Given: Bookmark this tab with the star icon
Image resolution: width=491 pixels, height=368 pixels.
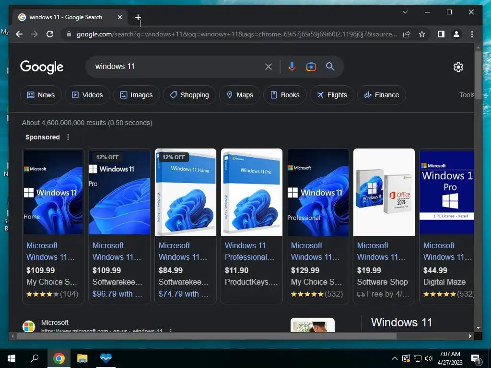Looking at the screenshot, I should pyautogui.click(x=422, y=34).
